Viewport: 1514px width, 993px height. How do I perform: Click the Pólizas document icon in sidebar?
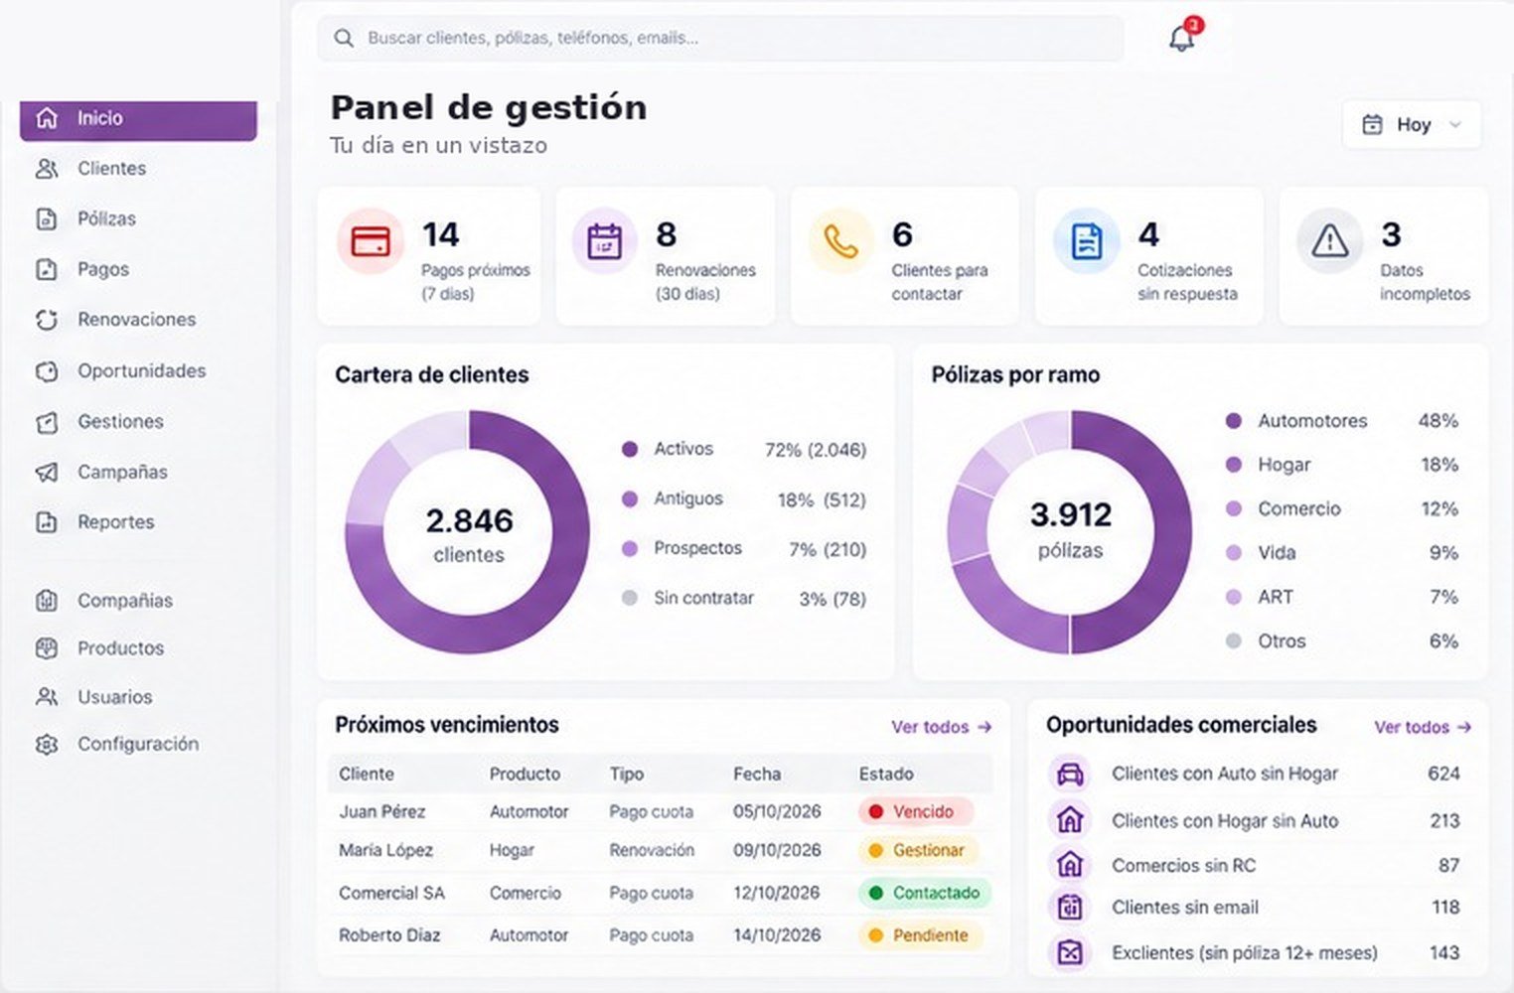[x=47, y=218]
